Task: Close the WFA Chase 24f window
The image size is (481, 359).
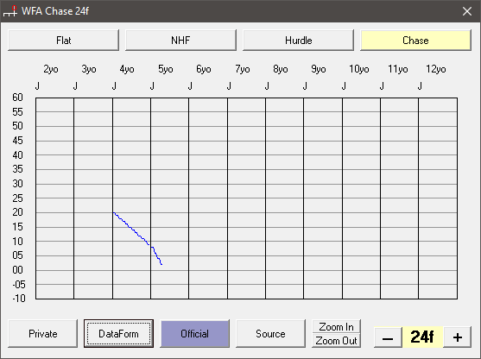Action: [467, 11]
